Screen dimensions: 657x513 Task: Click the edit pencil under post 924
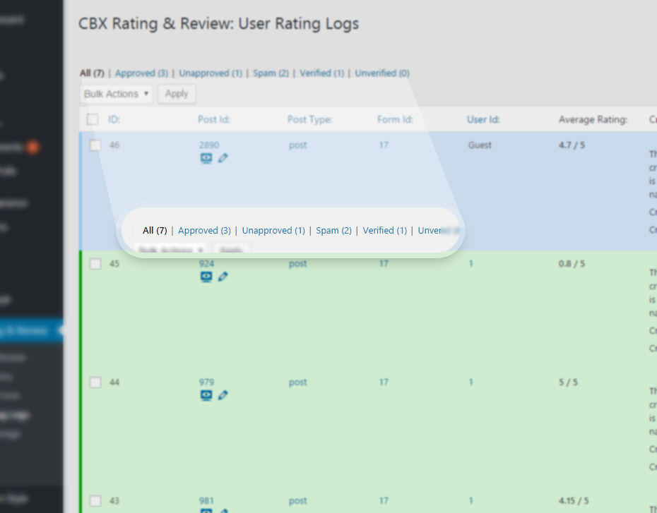pyautogui.click(x=223, y=277)
